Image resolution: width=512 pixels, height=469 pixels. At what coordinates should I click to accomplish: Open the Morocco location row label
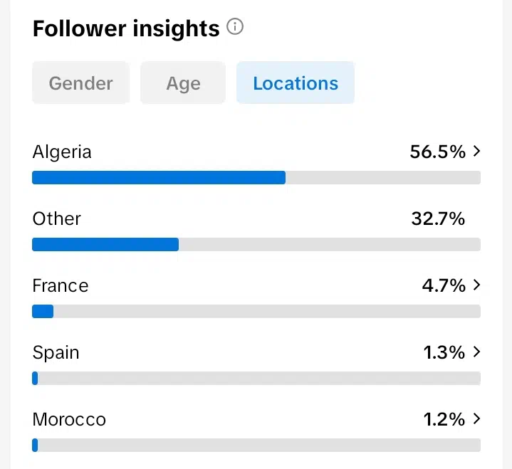[x=69, y=419]
